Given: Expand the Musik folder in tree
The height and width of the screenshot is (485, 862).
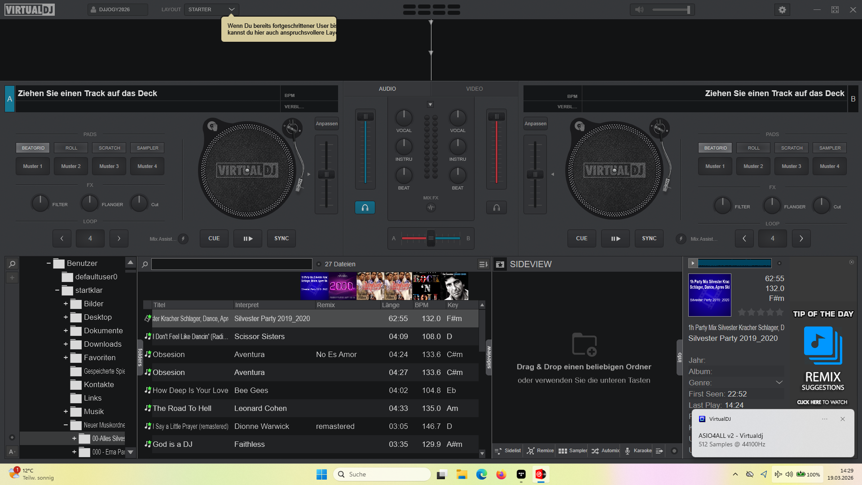Looking at the screenshot, I should [x=66, y=411].
